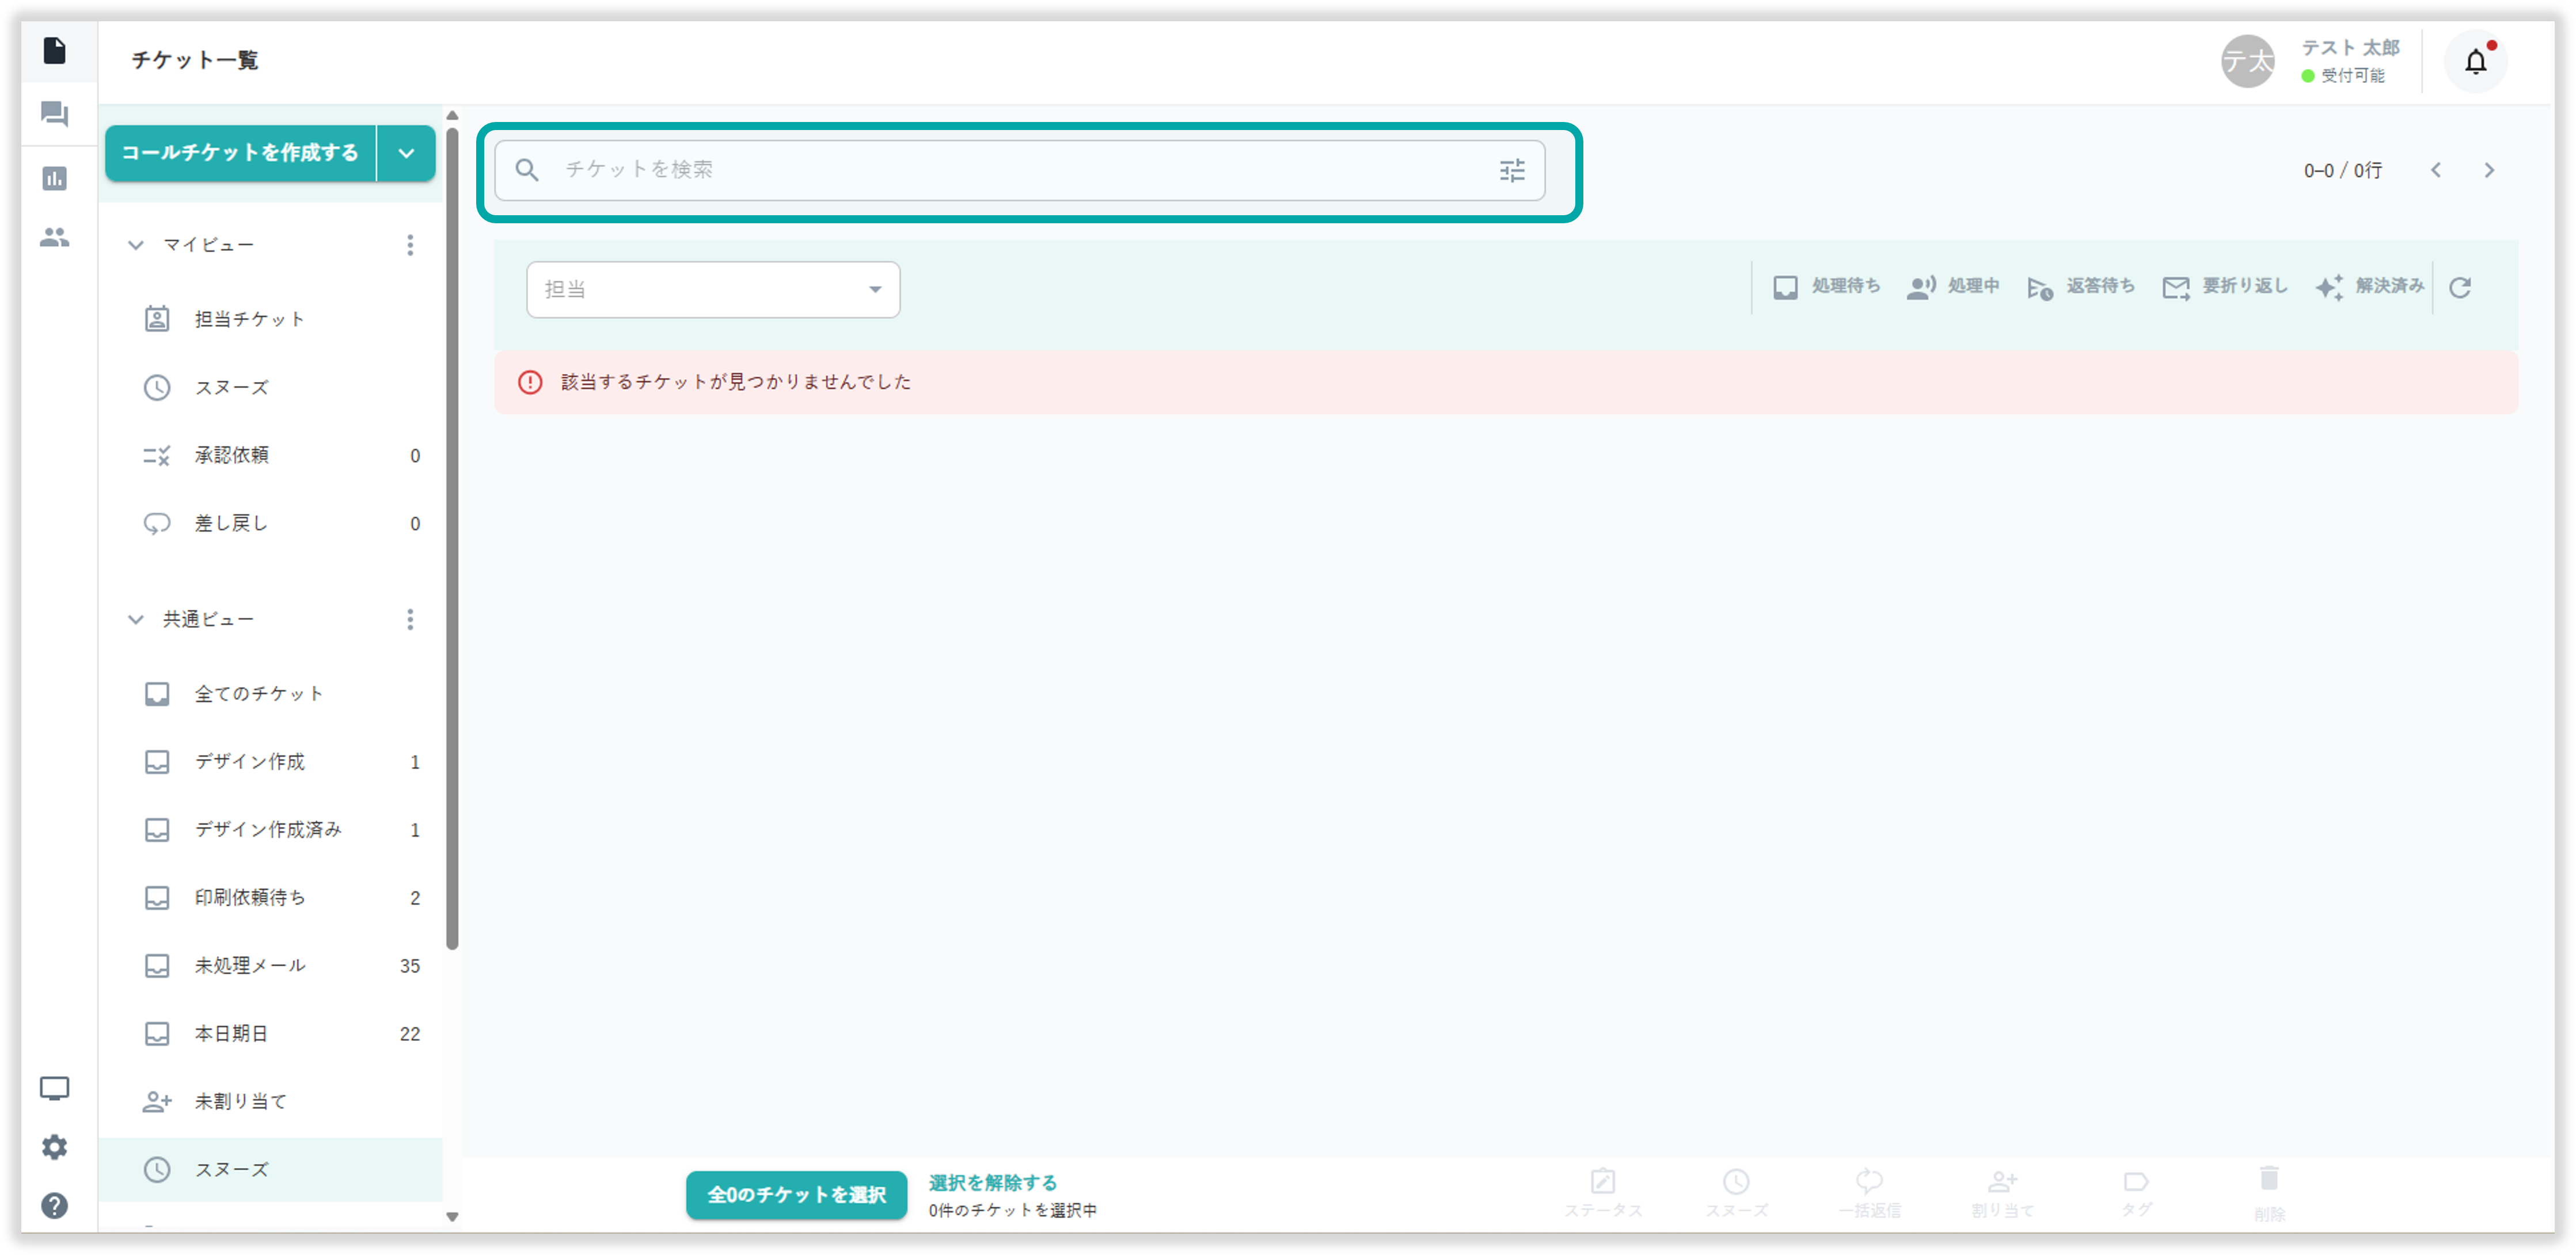Open the settings gear in sidebar
This screenshot has width=2576, height=1255.
pyautogui.click(x=54, y=1147)
